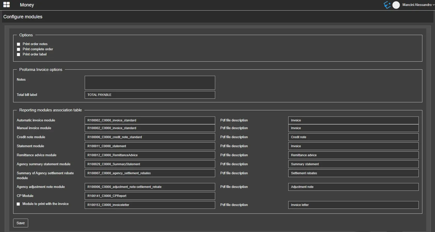Screen dimensions: 435x232
Task: Enable Print order notes checkbox
Action: 19,44
